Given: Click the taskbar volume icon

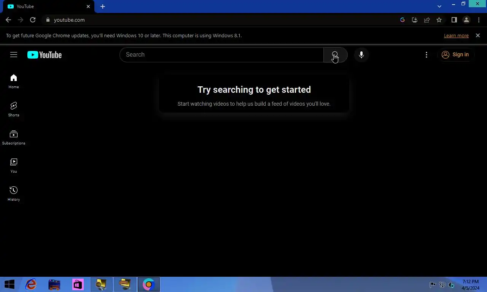Looking at the screenshot, I should [x=451, y=285].
